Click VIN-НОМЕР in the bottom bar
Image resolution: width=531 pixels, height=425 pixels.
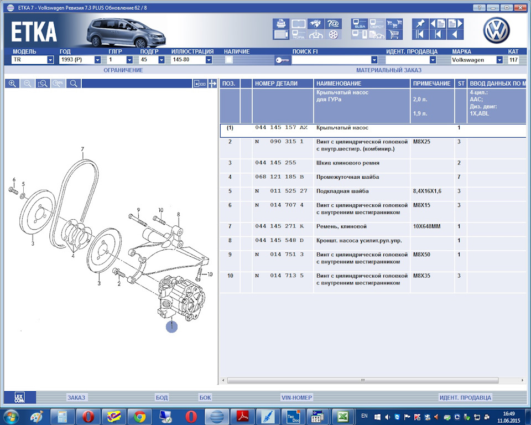[x=296, y=397]
